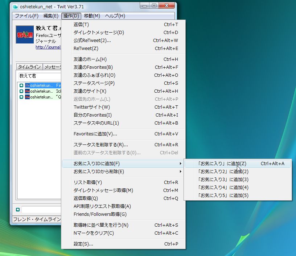296x256 pixels.
Task: Open ステータスページ(P)
Action: pyautogui.click(x=124, y=83)
